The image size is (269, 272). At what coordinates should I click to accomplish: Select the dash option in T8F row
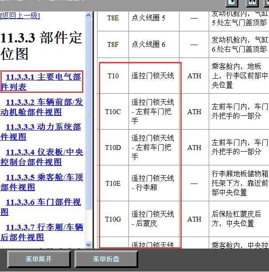[x=194, y=45]
